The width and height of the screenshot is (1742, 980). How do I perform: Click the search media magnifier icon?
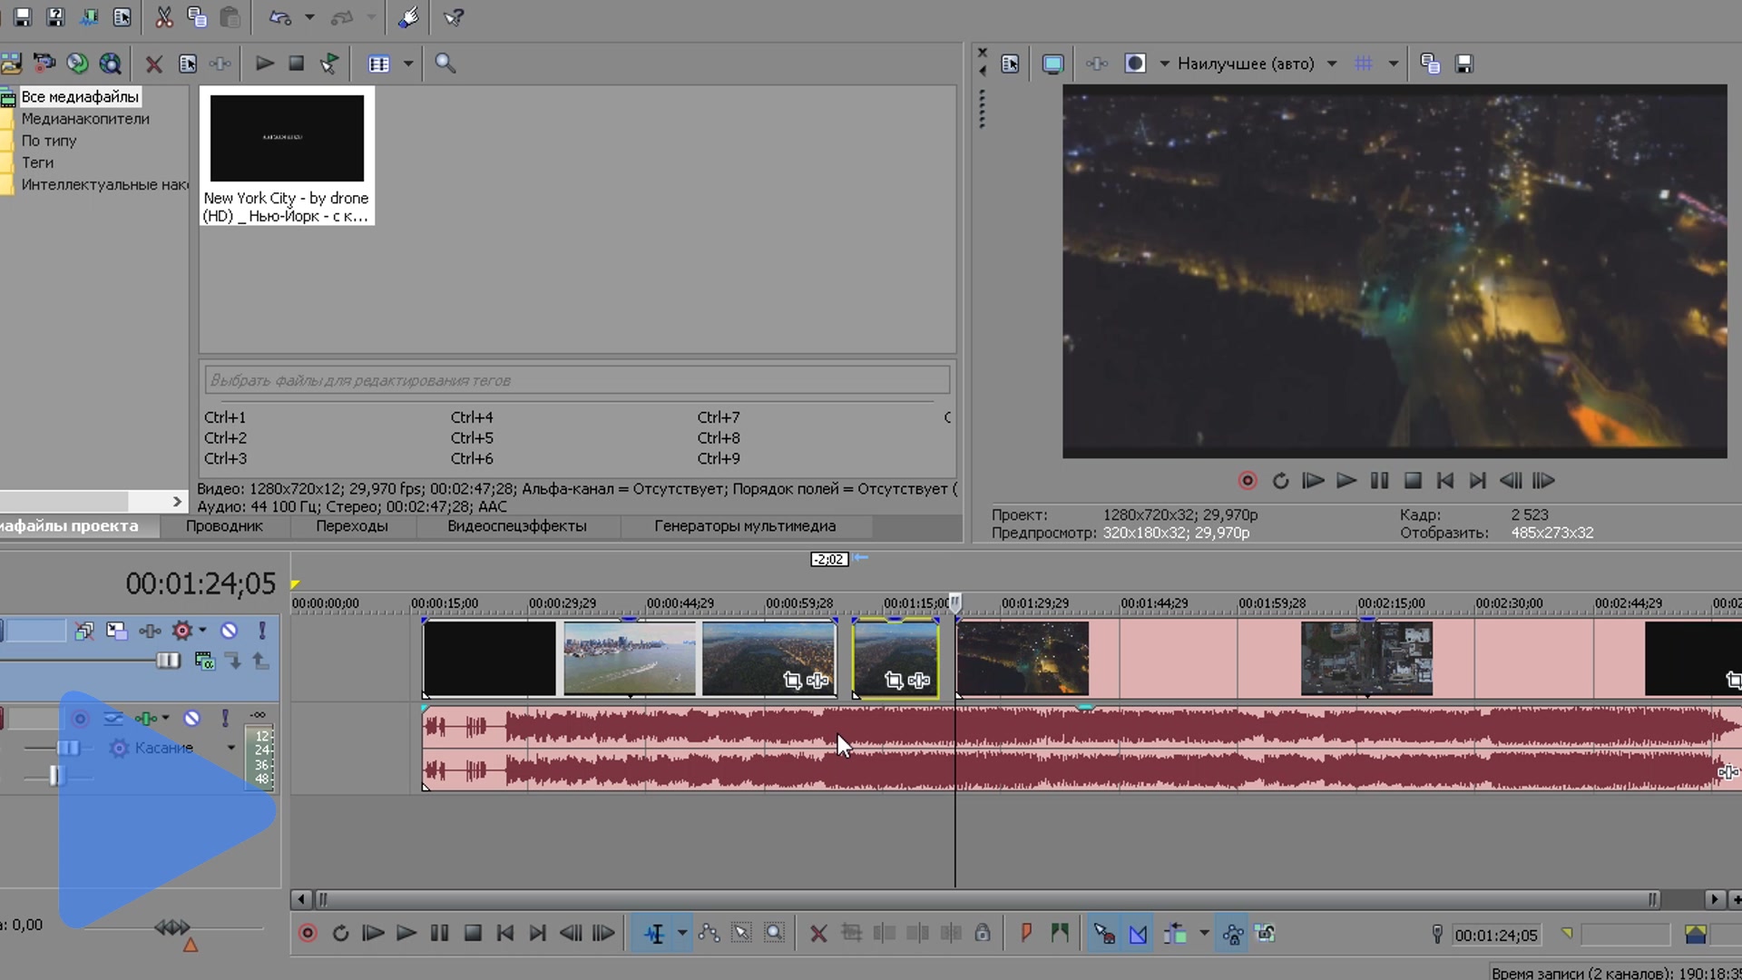(x=445, y=64)
